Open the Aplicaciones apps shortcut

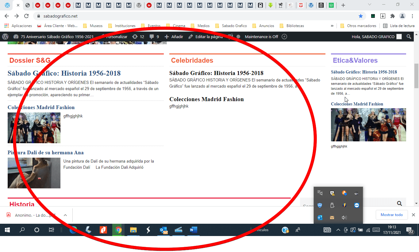tap(18, 26)
